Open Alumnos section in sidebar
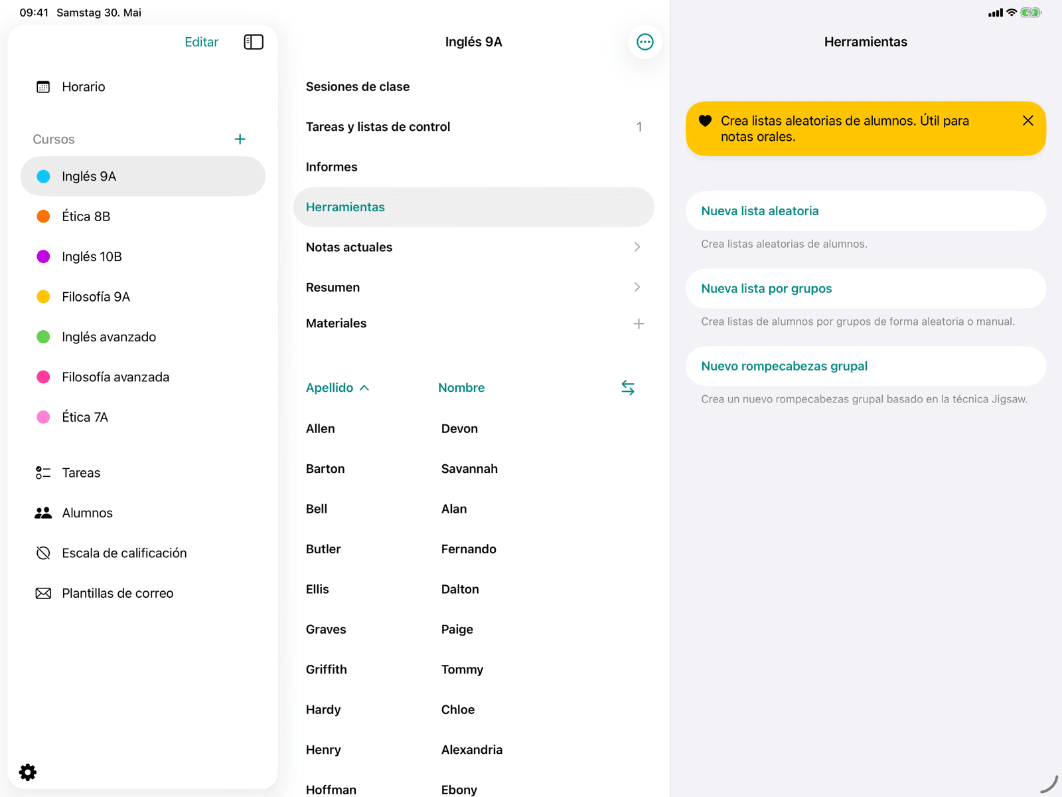The height and width of the screenshot is (797, 1062). click(x=143, y=513)
